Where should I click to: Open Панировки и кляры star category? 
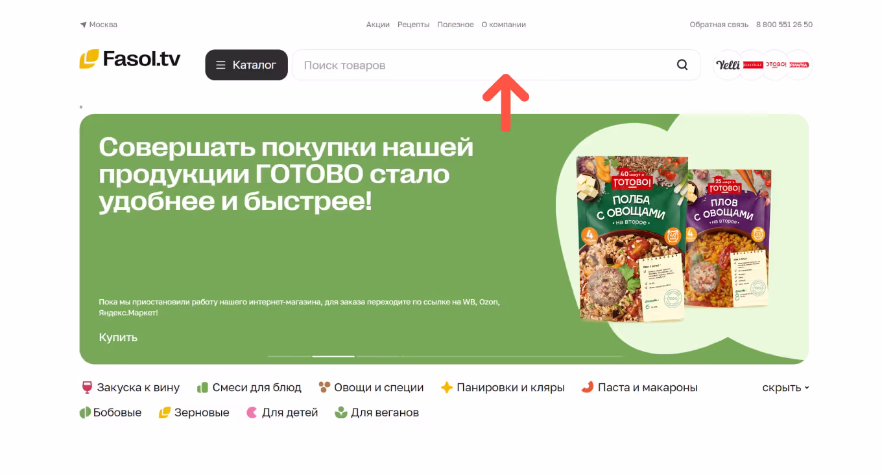pos(503,387)
